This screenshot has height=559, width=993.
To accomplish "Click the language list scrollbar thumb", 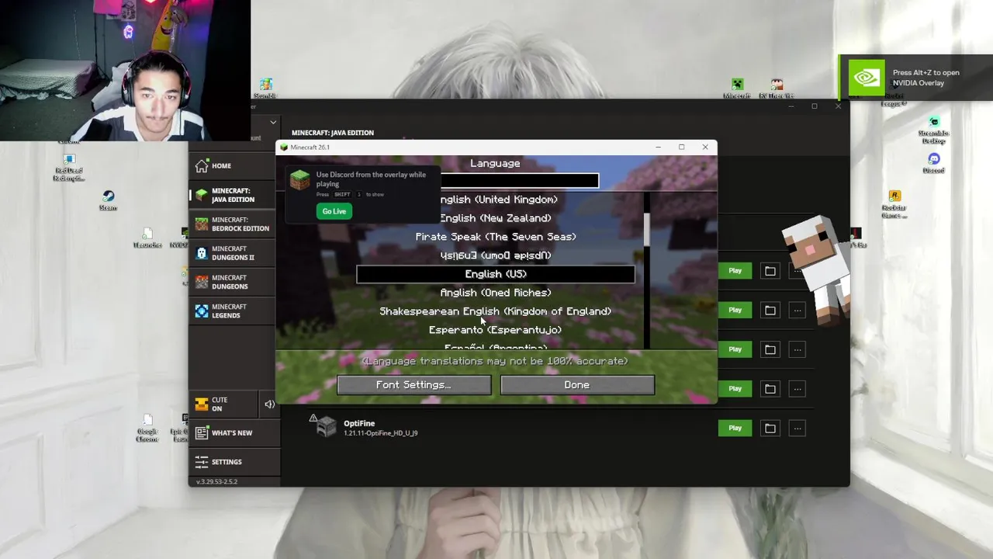I will tap(647, 228).
